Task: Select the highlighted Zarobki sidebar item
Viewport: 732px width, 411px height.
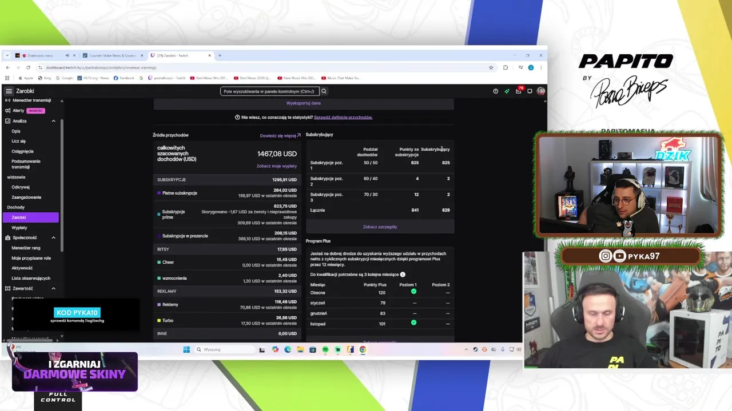Action: click(x=30, y=217)
